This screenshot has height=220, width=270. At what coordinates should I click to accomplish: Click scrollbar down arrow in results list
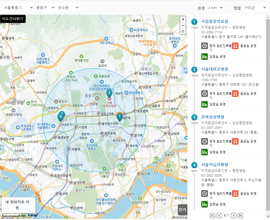click(x=268, y=216)
